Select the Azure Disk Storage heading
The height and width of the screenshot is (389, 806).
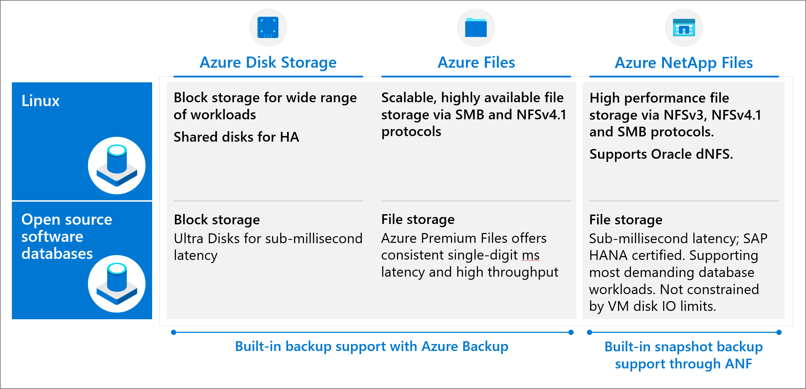(268, 63)
